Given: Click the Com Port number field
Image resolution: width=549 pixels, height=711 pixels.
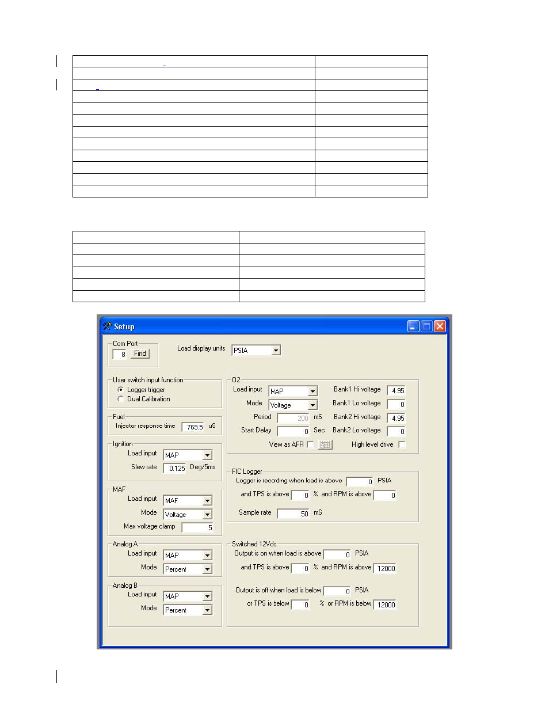Looking at the screenshot, I should pyautogui.click(x=120, y=355).
